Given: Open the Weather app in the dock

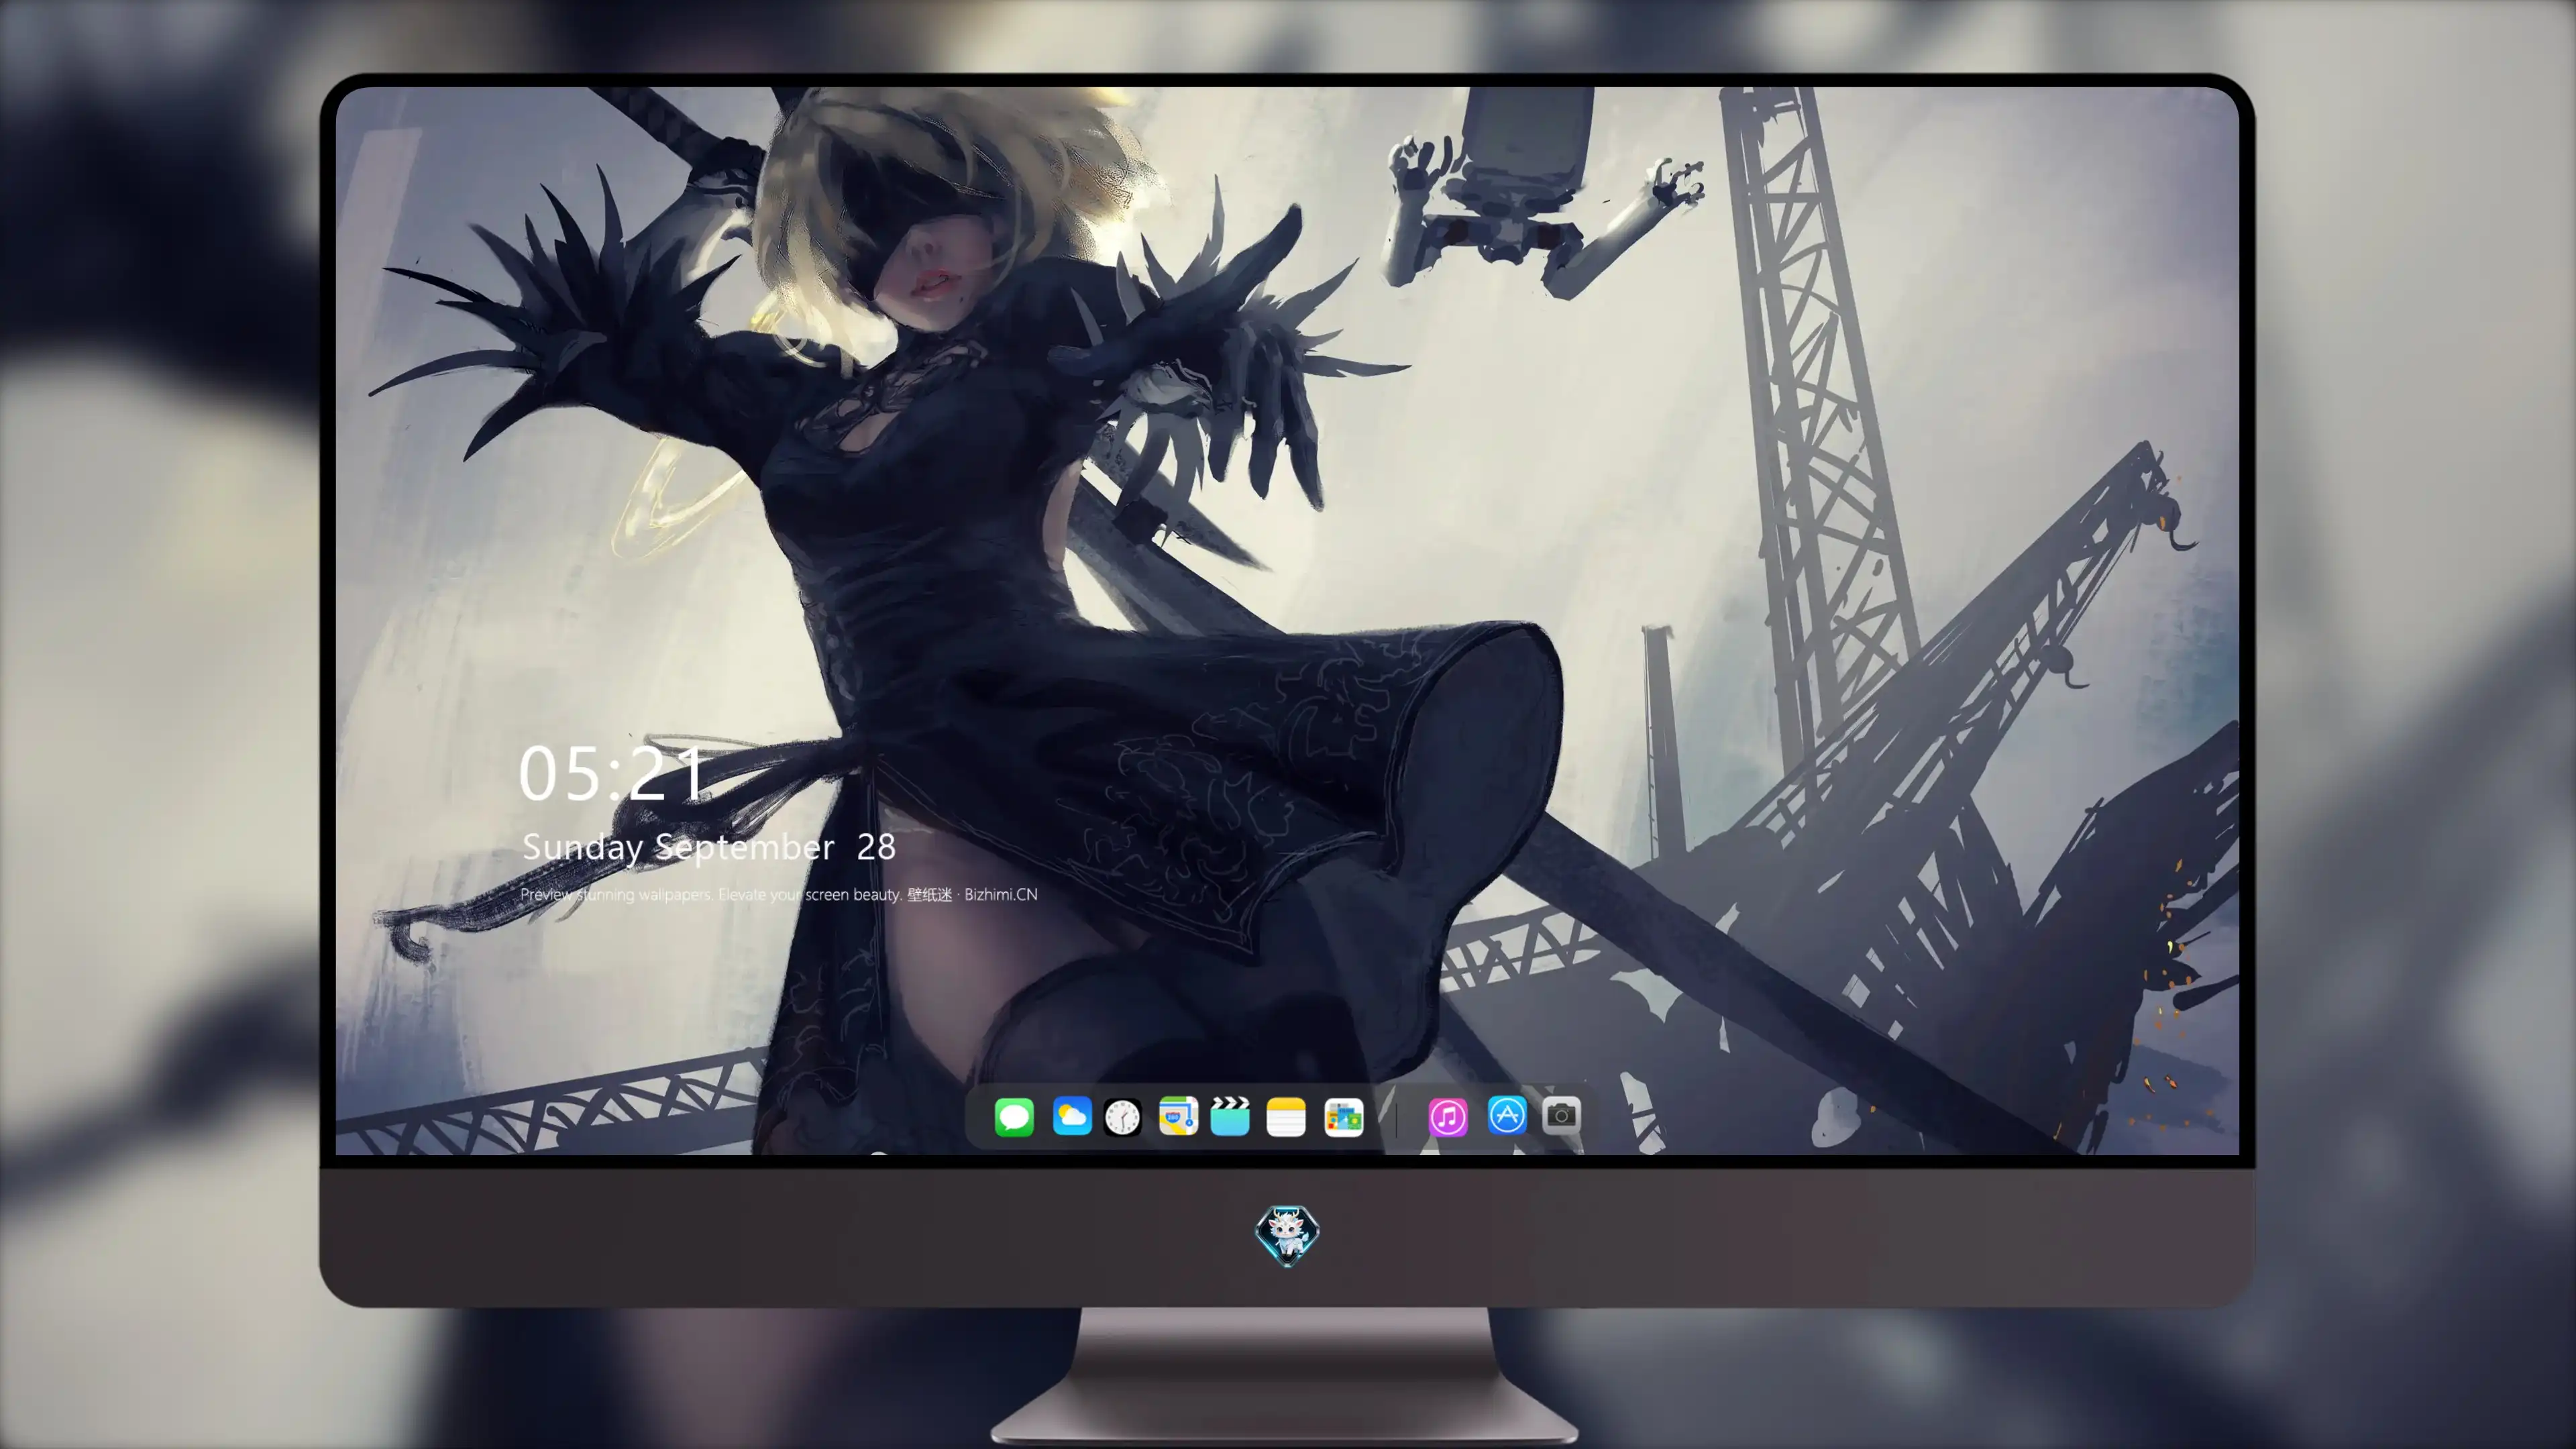Looking at the screenshot, I should 1071,1116.
